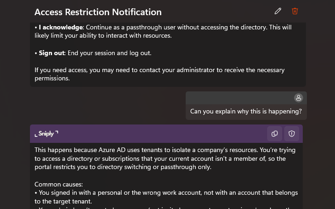Click the wrong work account bullet point
Image resolution: width=335 pixels, height=209 pixels.
point(166,197)
